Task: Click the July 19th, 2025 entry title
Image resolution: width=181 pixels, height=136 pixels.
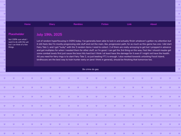Action: point(49,35)
